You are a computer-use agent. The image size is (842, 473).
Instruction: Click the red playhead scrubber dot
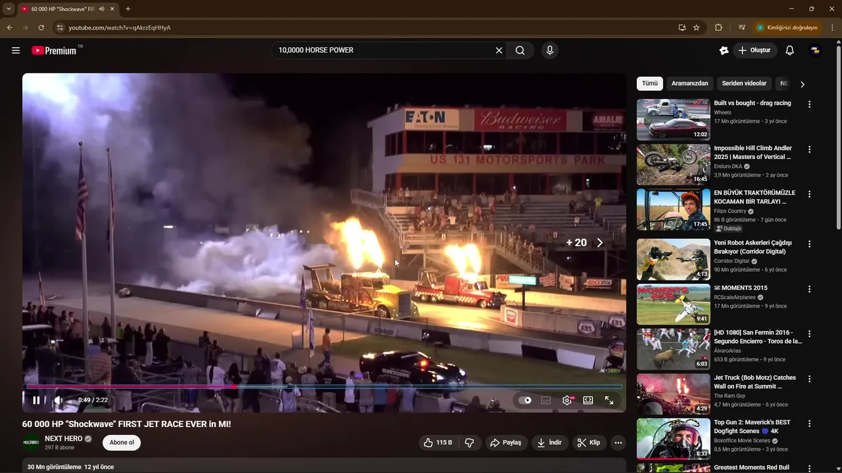coord(234,386)
